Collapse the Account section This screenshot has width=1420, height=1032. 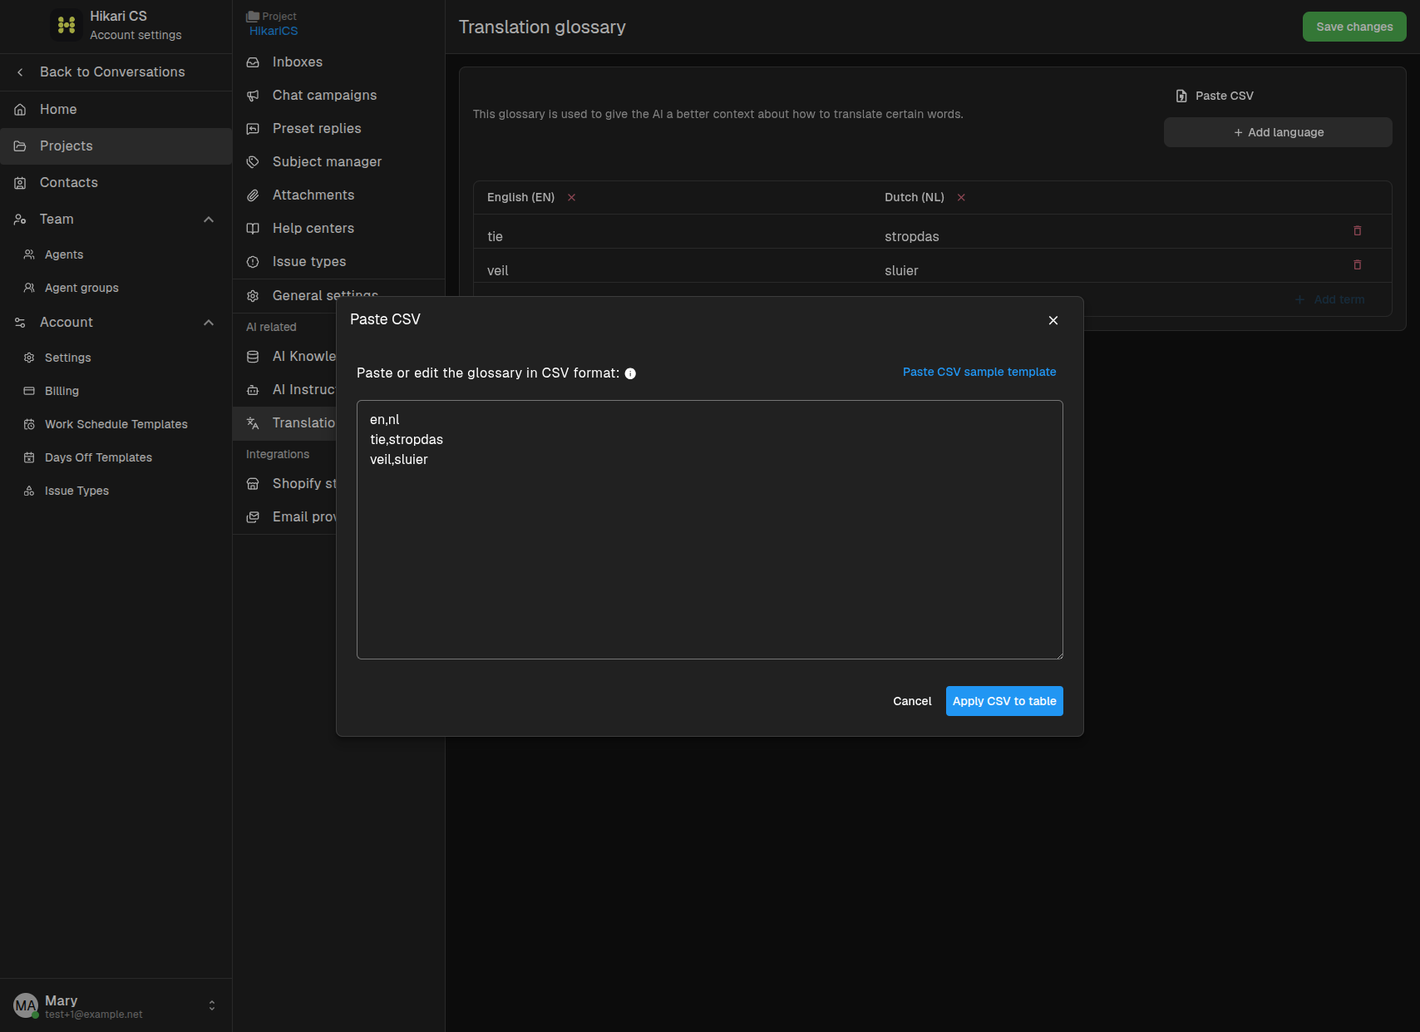point(209,323)
